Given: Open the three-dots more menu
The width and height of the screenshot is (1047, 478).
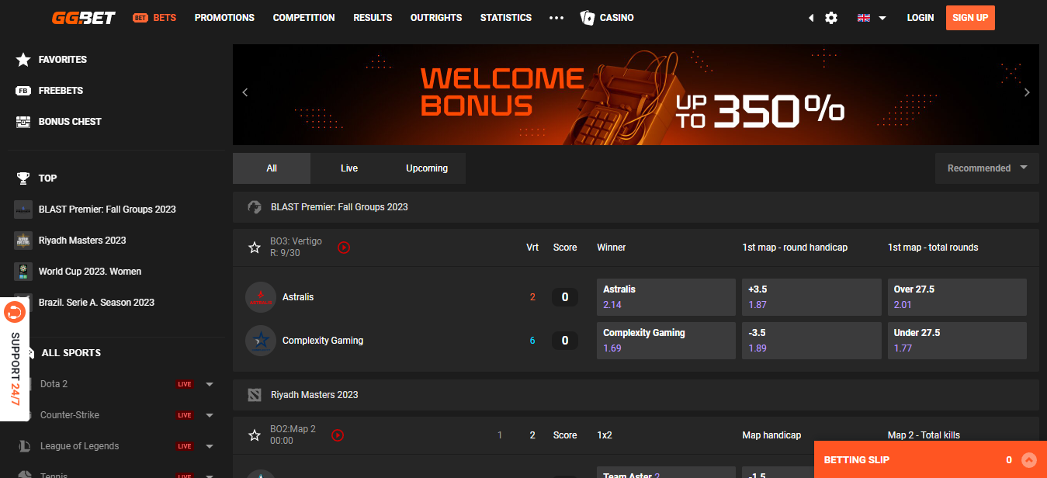Looking at the screenshot, I should pyautogui.click(x=556, y=18).
